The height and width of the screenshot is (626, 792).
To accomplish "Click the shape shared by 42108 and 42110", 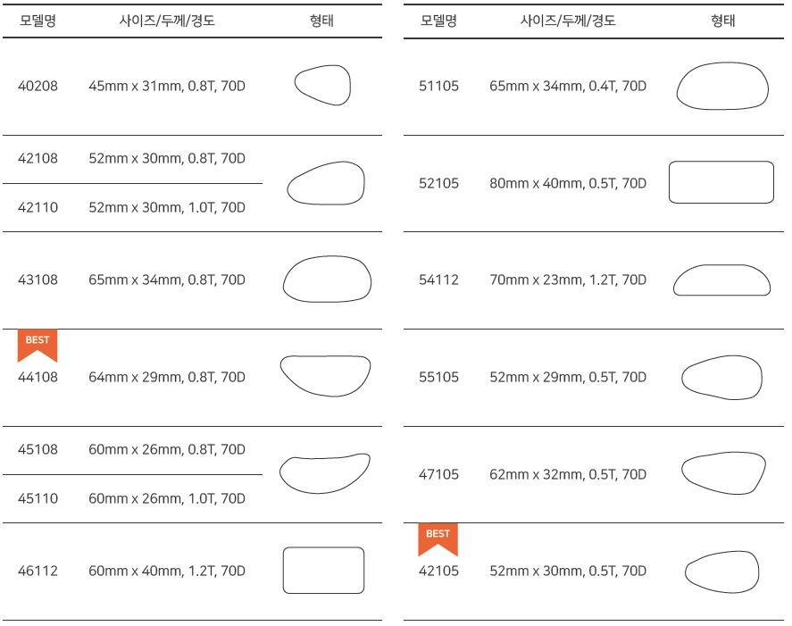I will pyautogui.click(x=326, y=183).
